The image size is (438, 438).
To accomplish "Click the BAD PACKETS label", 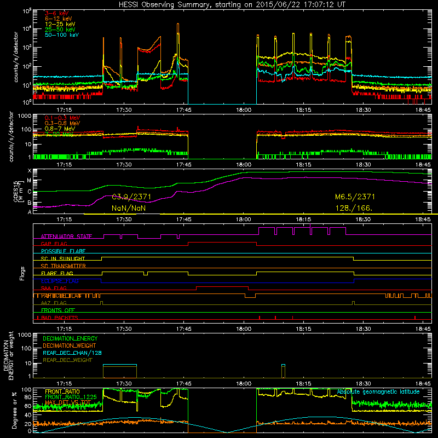I will (x=60, y=318).
